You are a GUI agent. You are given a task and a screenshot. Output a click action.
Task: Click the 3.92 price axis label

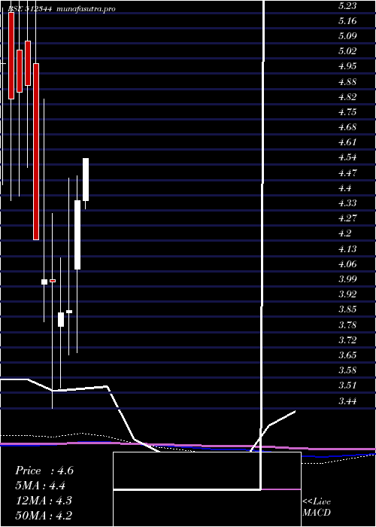point(347,294)
